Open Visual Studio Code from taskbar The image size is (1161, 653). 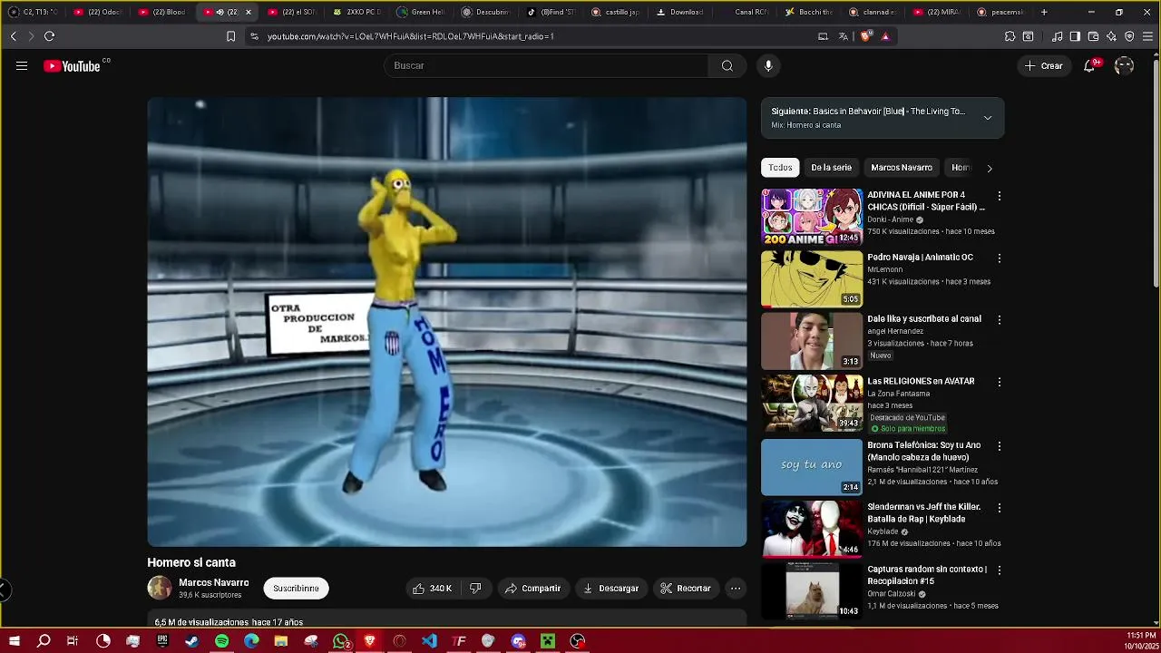click(429, 641)
